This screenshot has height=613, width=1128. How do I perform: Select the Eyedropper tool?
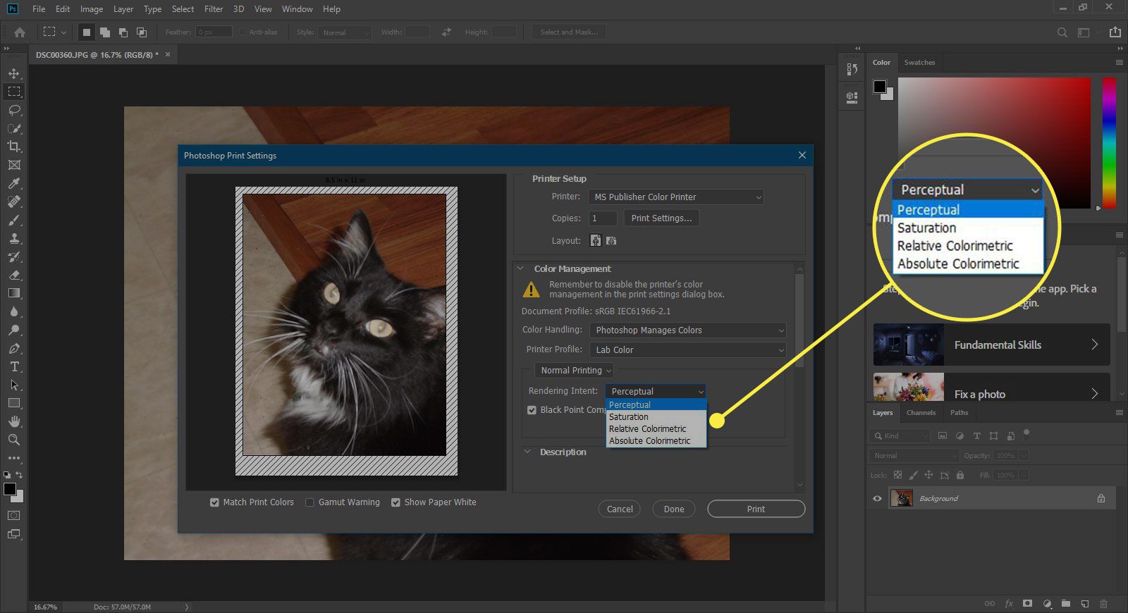[14, 183]
